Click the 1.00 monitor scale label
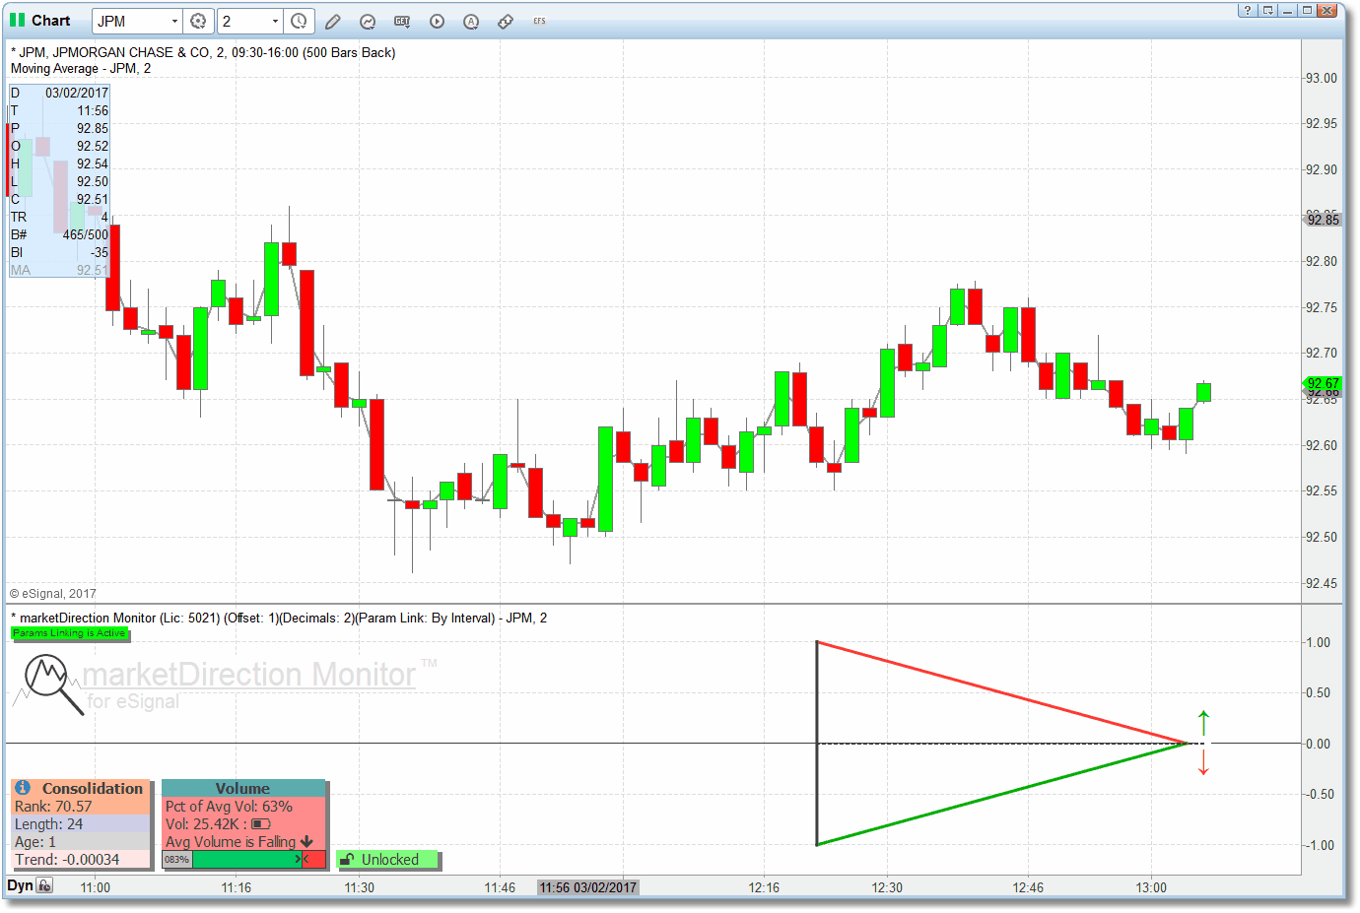The width and height of the screenshot is (1360, 913). click(x=1318, y=642)
